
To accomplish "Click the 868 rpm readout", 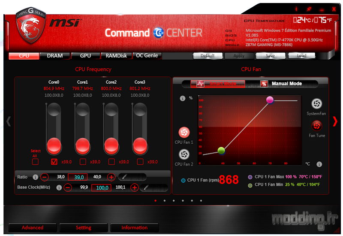I will (x=229, y=180).
